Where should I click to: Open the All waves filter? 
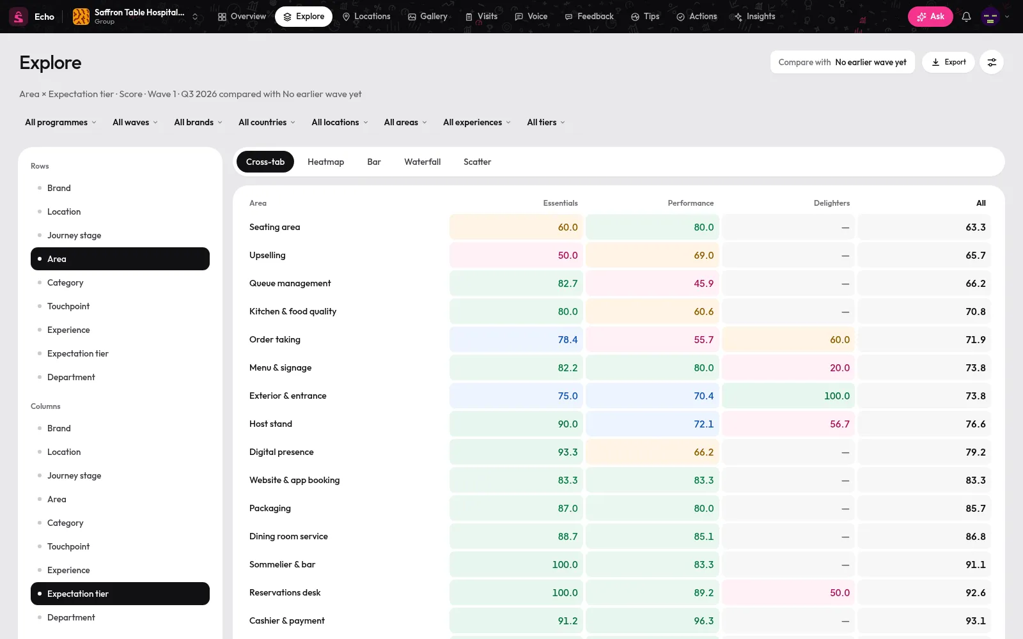[135, 122]
